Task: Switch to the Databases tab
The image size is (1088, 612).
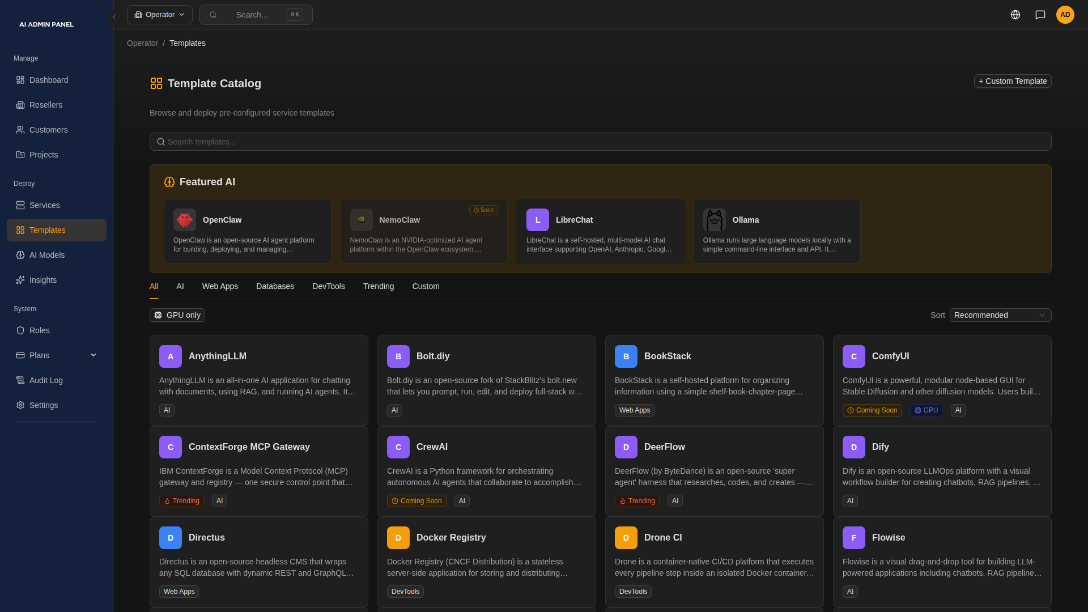Action: [275, 286]
